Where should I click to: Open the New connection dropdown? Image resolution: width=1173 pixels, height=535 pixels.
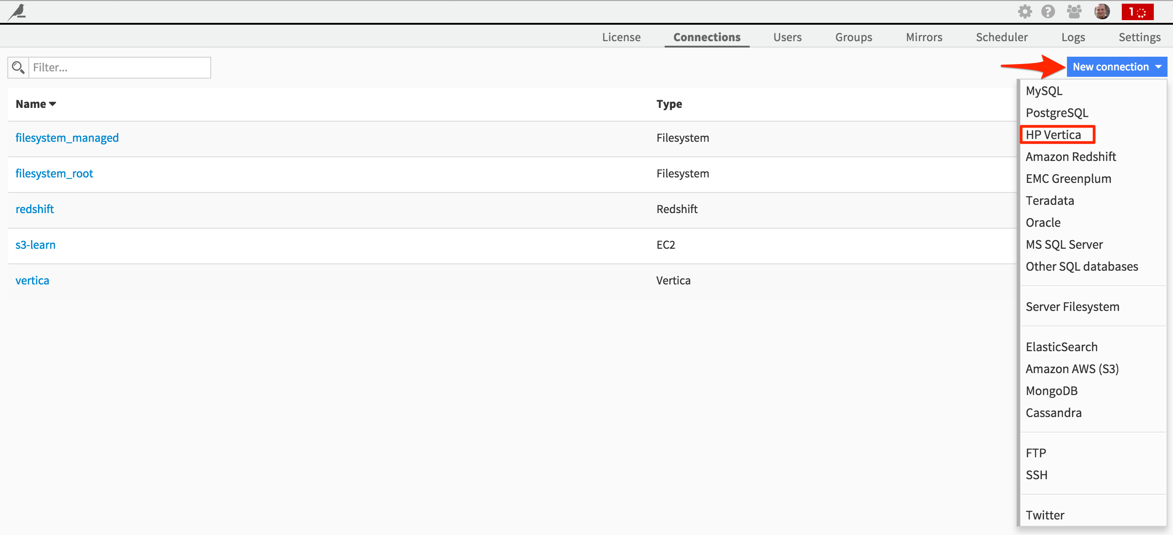tap(1117, 67)
